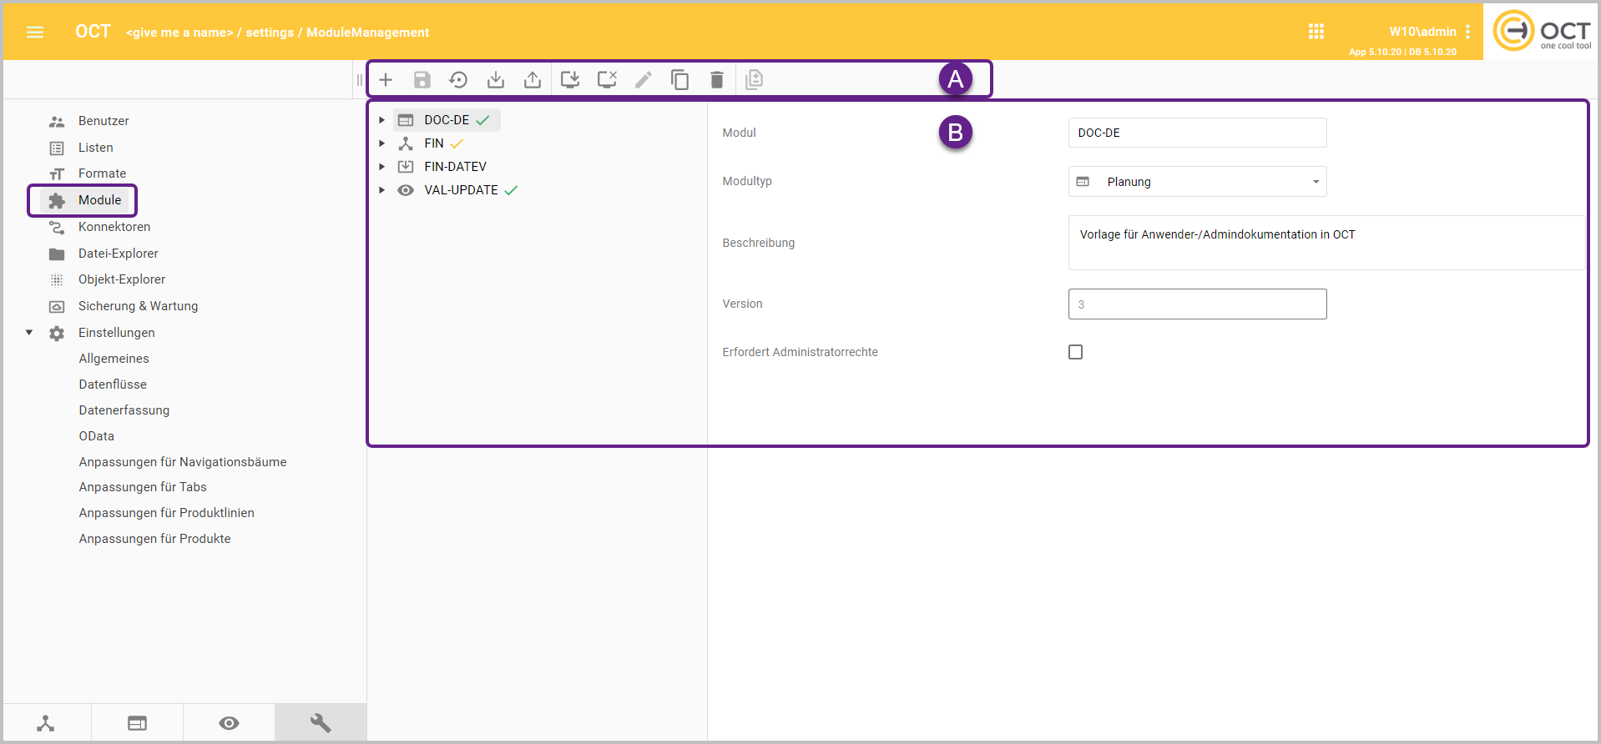Click the save floppy disk icon
The width and height of the screenshot is (1601, 744).
coord(422,80)
